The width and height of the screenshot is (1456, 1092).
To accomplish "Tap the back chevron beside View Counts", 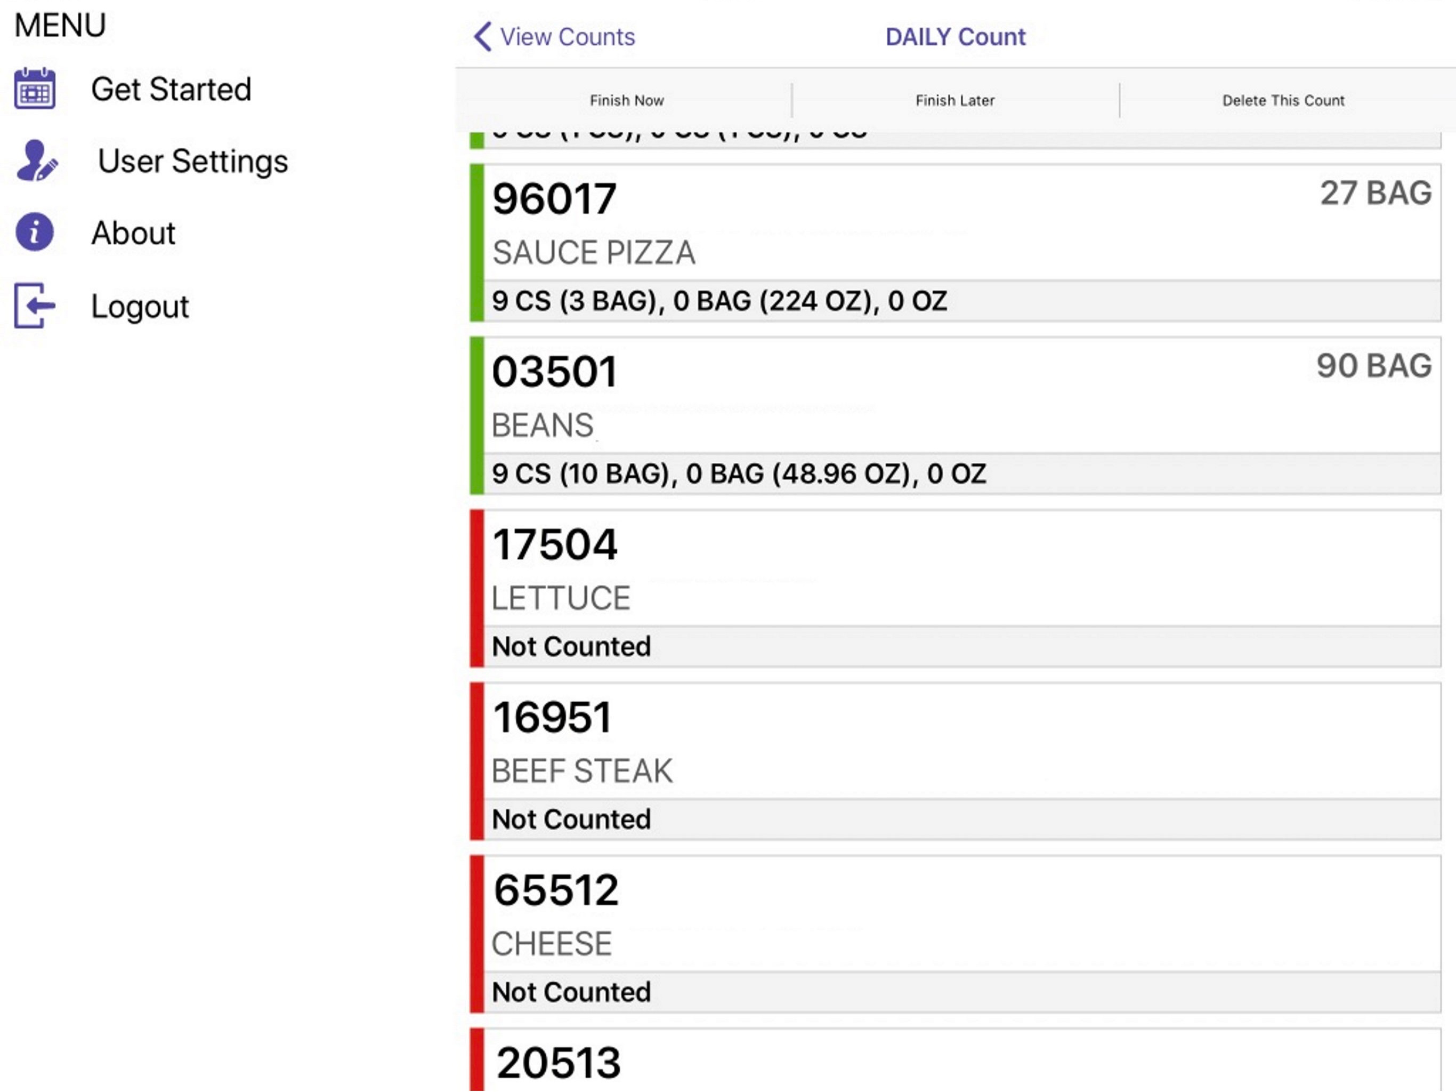I will pos(482,36).
